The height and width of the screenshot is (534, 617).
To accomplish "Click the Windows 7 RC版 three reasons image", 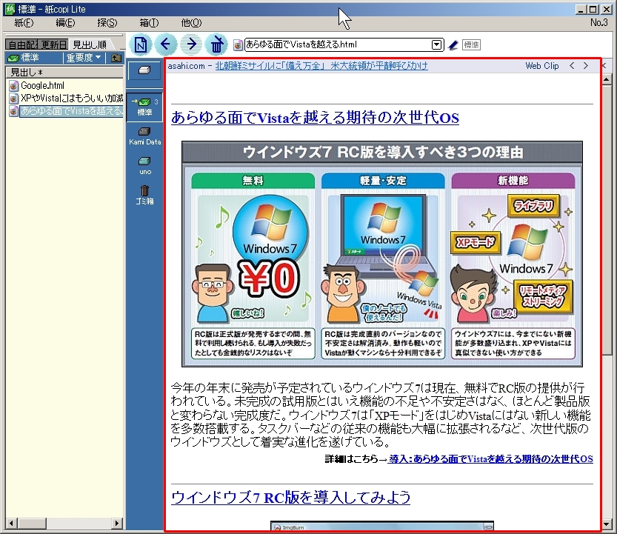I will tap(382, 254).
